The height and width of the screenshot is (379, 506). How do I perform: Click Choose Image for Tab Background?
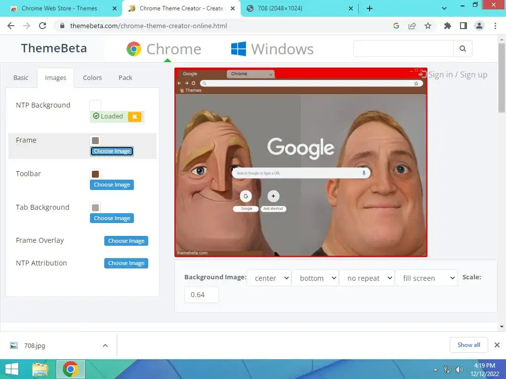(x=112, y=218)
